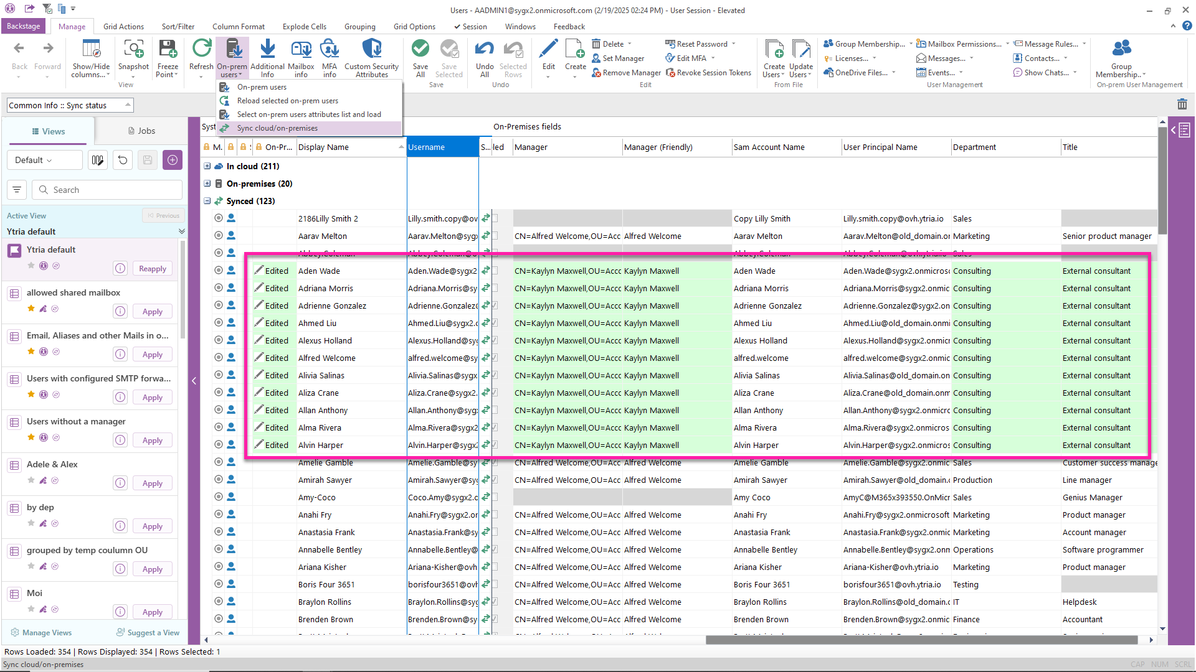Click the Save All checkmark icon
The image size is (1196, 672).
420,49
